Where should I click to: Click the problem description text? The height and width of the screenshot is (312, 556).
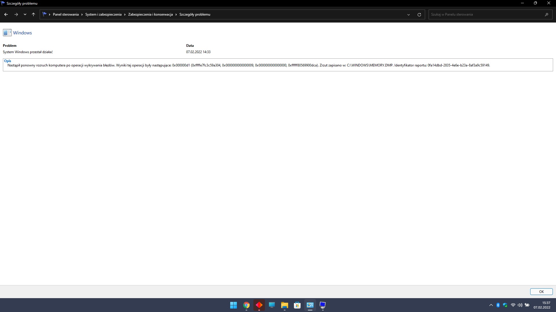249,65
